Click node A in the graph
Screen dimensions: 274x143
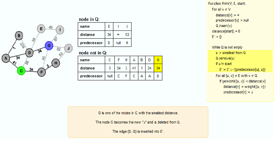pyautogui.click(x=6, y=58)
